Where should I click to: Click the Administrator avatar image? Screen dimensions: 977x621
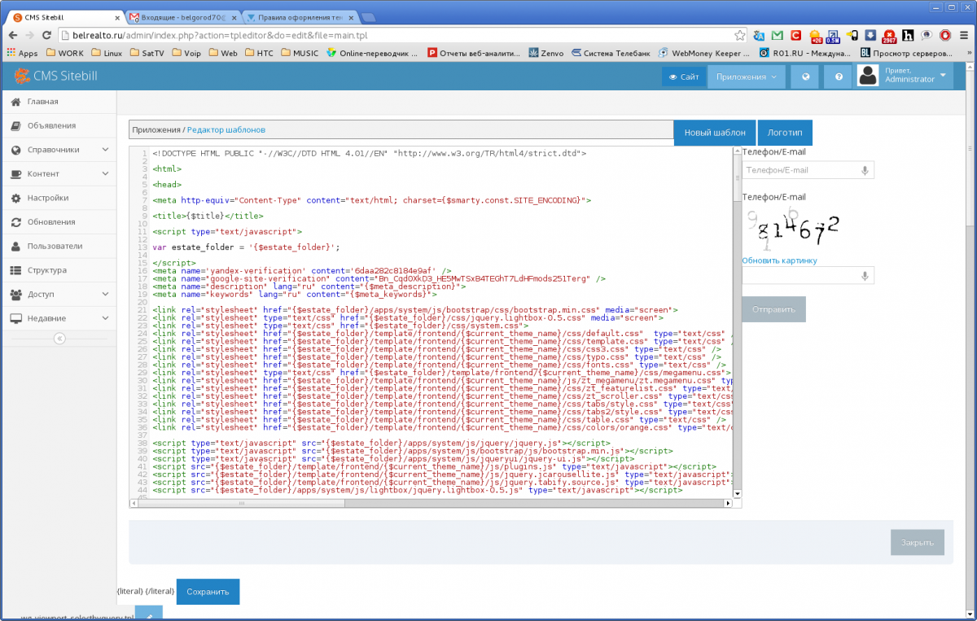pyautogui.click(x=868, y=77)
